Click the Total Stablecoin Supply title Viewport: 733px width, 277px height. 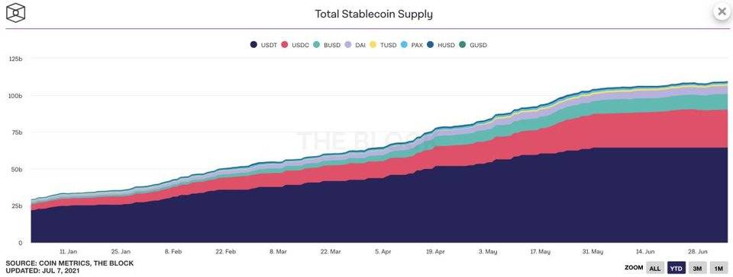[373, 14]
